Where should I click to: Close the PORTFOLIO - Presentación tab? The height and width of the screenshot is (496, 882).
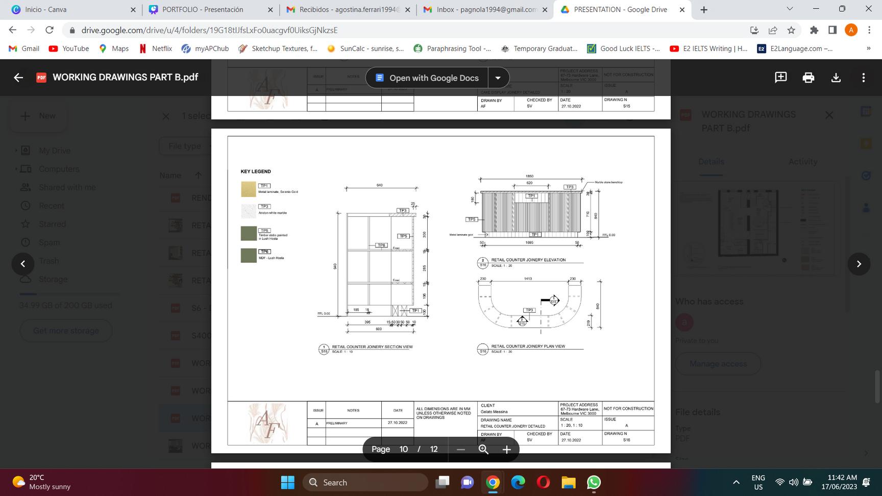pos(271,10)
